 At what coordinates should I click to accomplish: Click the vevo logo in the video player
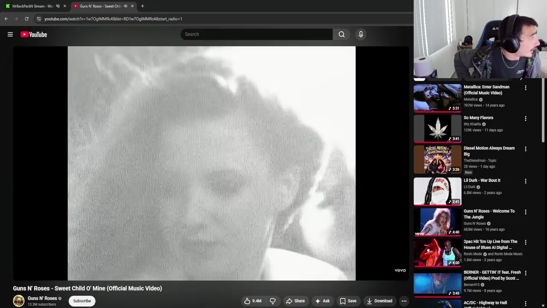(x=400, y=270)
